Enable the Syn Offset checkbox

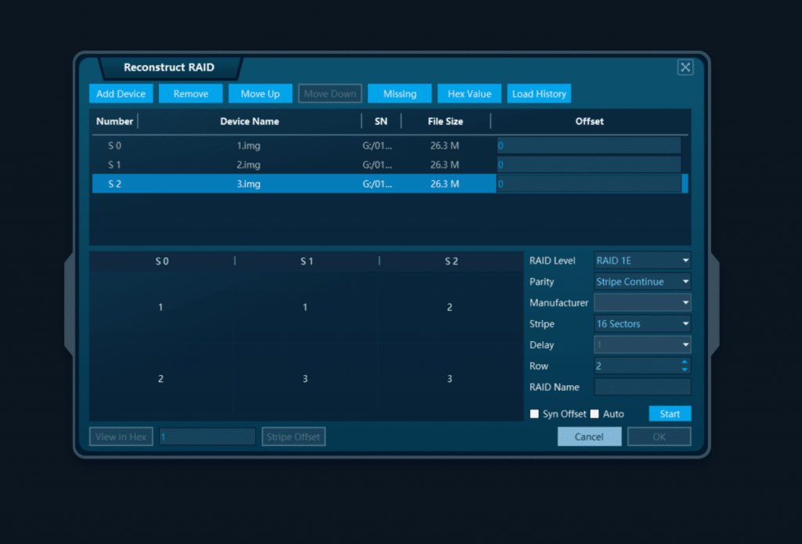pyautogui.click(x=535, y=414)
